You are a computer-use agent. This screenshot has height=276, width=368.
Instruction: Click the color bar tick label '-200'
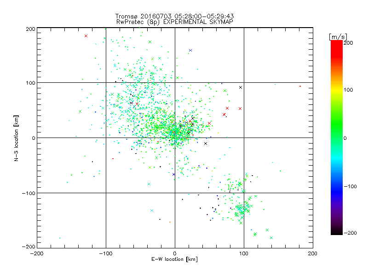coord(350,233)
